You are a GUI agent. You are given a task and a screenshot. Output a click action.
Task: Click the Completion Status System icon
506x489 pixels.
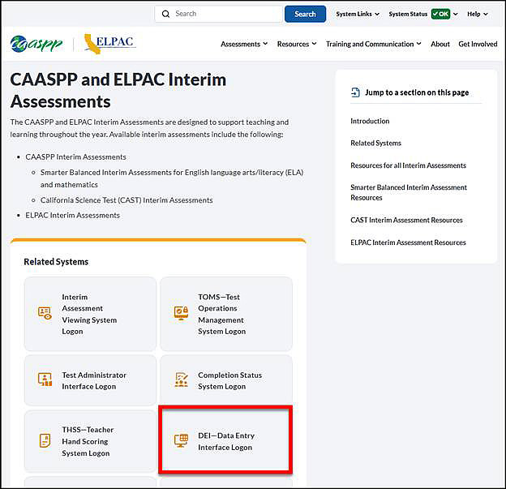pos(182,380)
